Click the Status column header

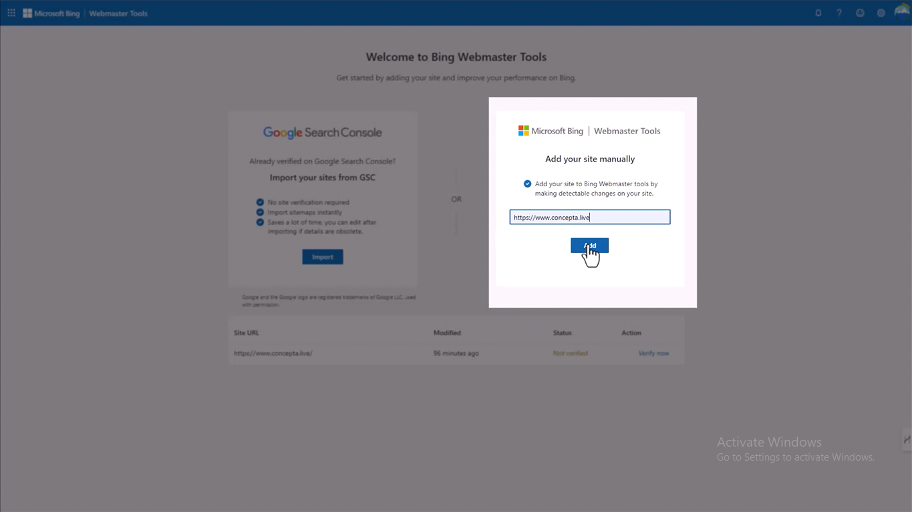(562, 332)
